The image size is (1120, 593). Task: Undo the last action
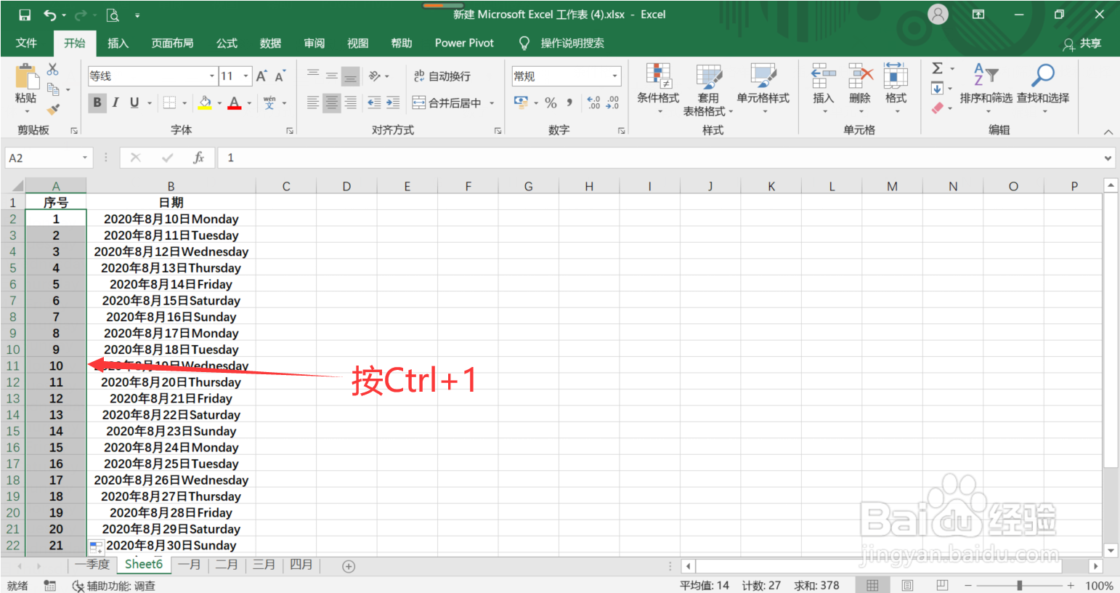tap(49, 15)
